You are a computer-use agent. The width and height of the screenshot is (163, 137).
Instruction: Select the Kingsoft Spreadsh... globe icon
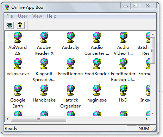coord(44,64)
